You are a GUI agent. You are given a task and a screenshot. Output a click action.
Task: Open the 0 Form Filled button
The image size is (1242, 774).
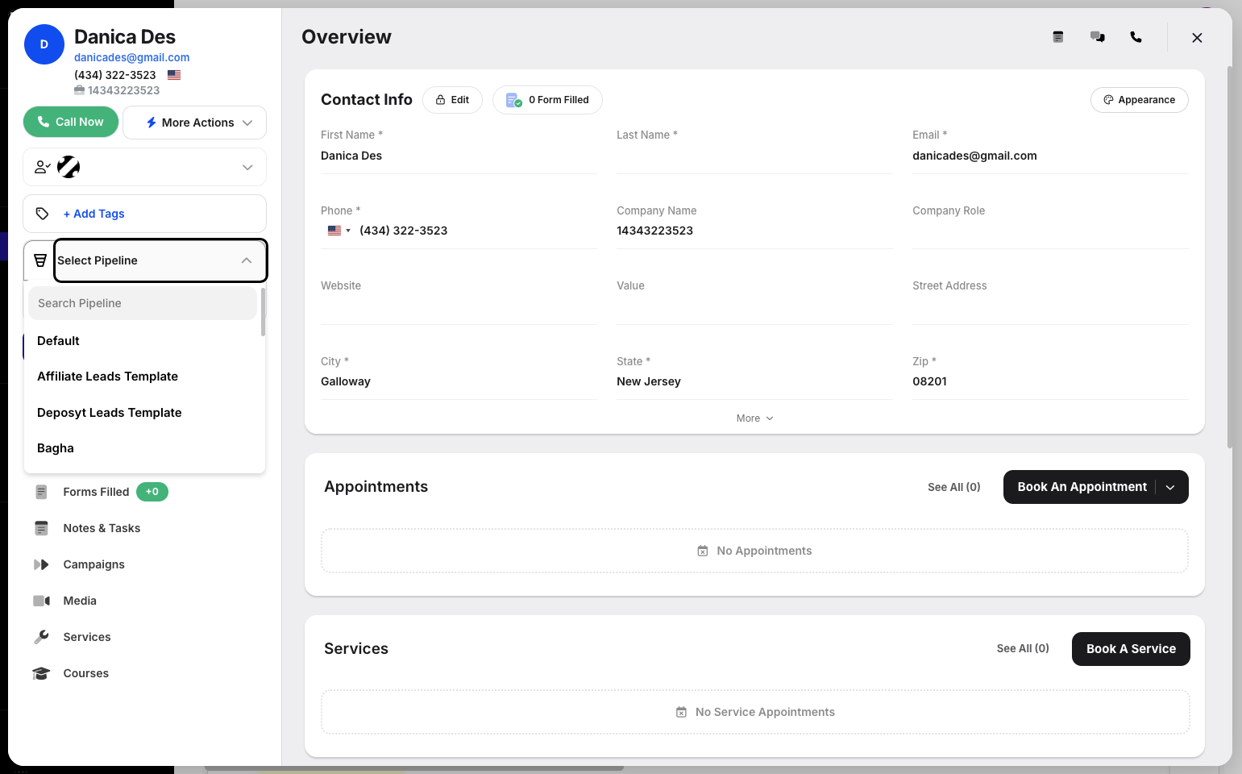click(547, 100)
